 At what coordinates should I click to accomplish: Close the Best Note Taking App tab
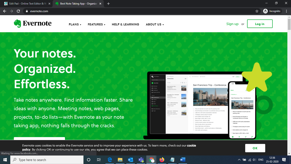pos(100,3)
